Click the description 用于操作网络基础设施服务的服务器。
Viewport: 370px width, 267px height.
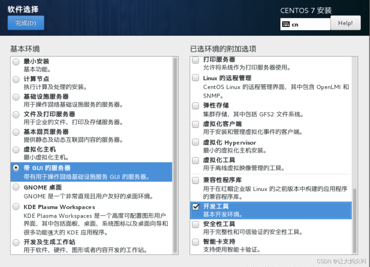(x=73, y=105)
